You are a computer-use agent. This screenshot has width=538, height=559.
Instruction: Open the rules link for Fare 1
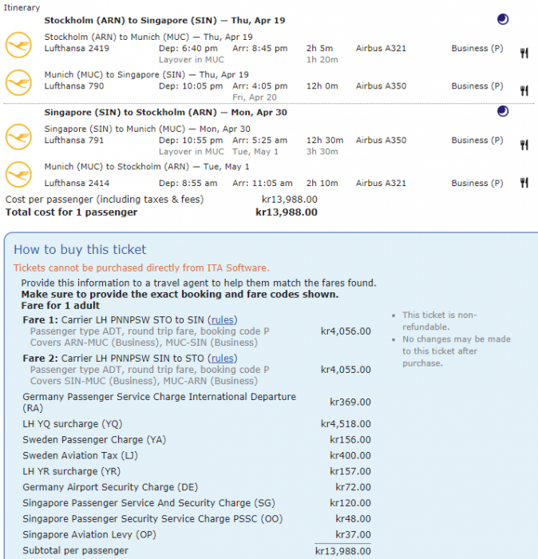click(223, 320)
